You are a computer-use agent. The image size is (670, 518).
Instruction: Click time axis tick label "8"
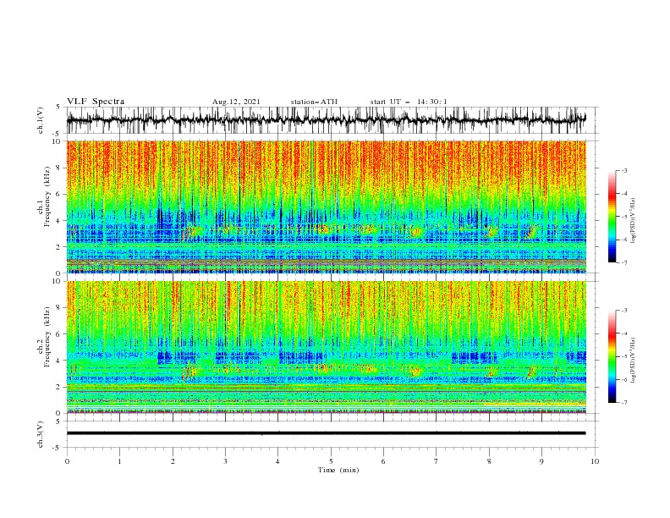[489, 461]
